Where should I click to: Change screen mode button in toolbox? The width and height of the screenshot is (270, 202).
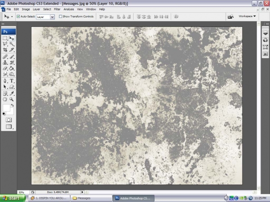pyautogui.click(x=9, y=127)
